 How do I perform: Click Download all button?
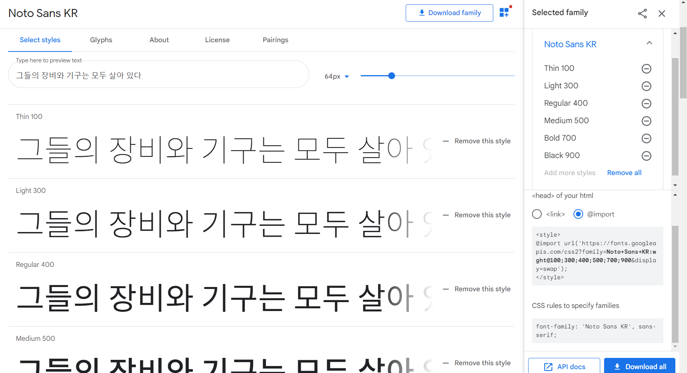coord(640,366)
